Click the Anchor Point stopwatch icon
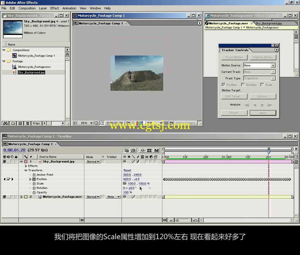 point(34,175)
